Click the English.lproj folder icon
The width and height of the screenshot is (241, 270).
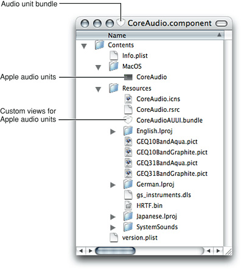(128, 131)
